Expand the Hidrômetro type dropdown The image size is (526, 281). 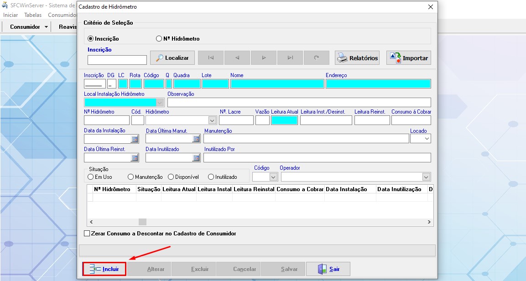point(212,120)
